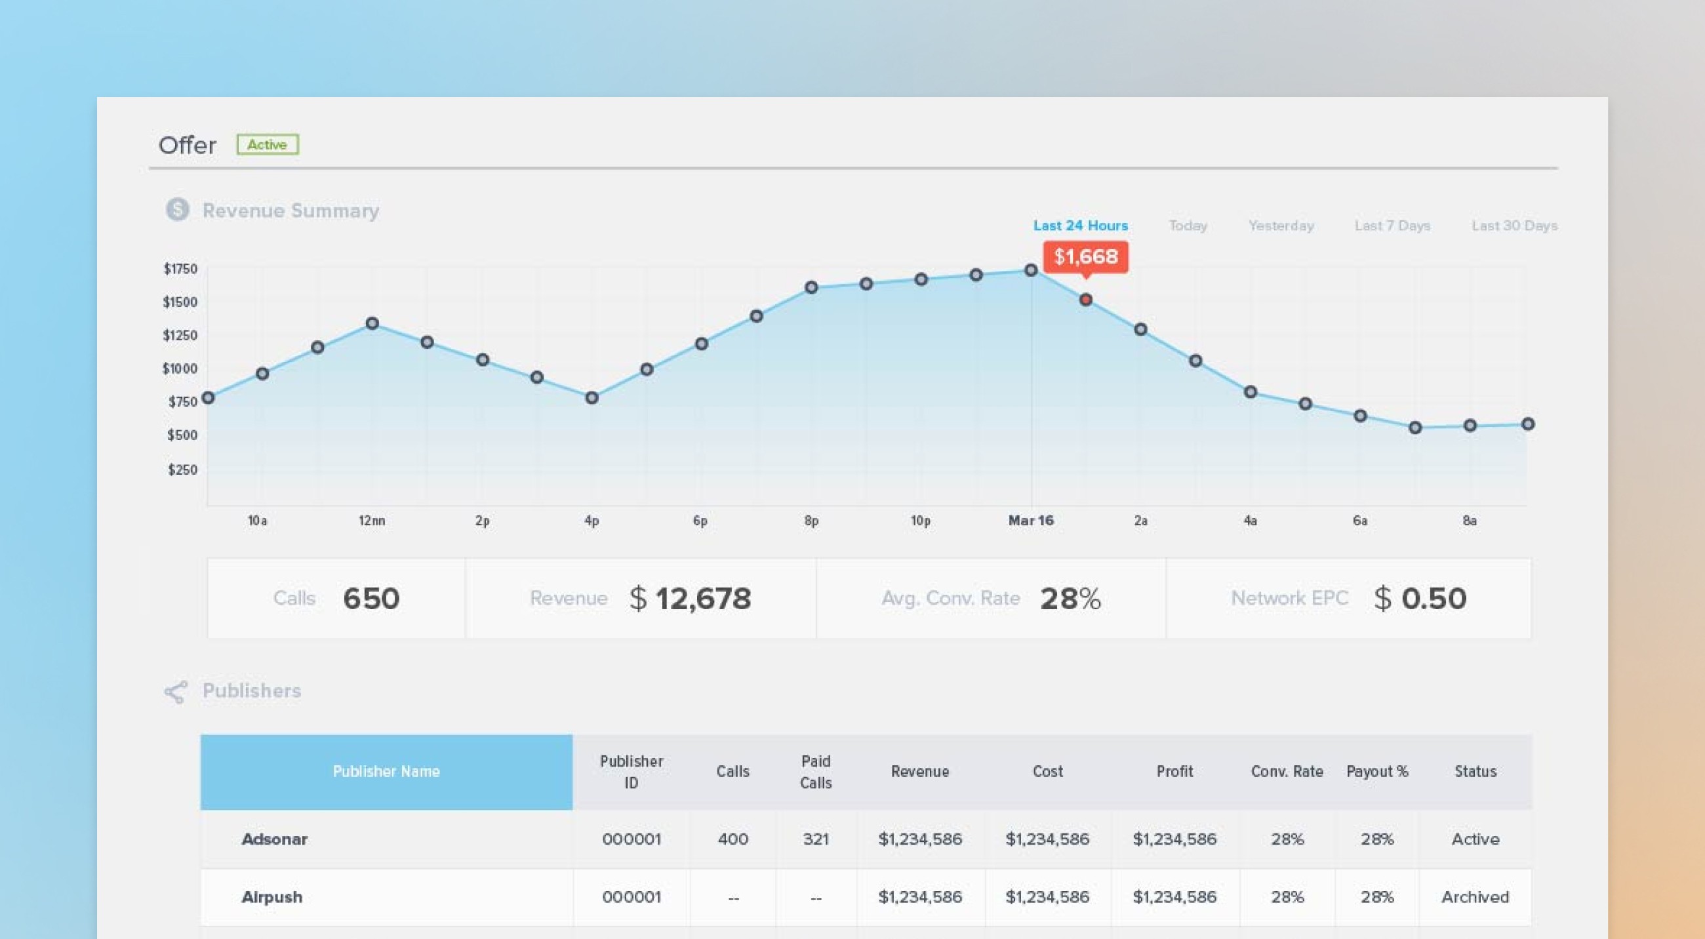
Task: Click Airpush's Archived status cell
Action: 1475,897
